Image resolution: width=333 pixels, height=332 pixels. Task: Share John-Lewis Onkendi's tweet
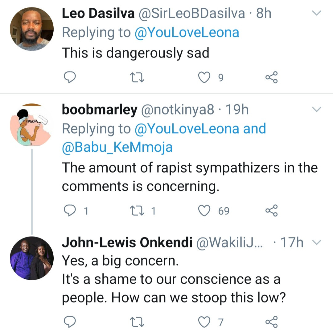pos(271,322)
